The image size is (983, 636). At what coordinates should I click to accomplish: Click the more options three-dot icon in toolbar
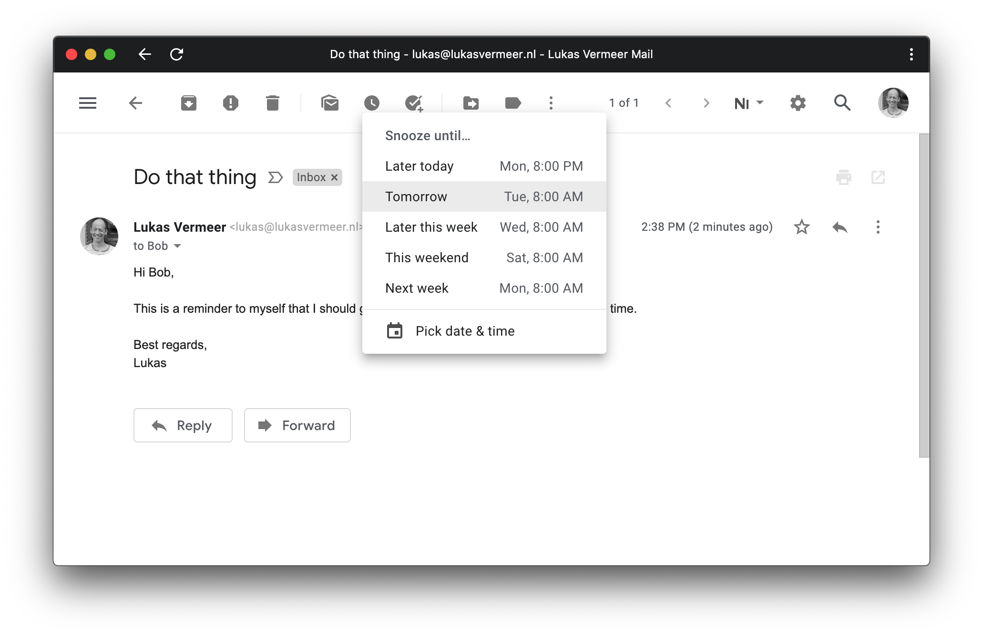tap(550, 103)
